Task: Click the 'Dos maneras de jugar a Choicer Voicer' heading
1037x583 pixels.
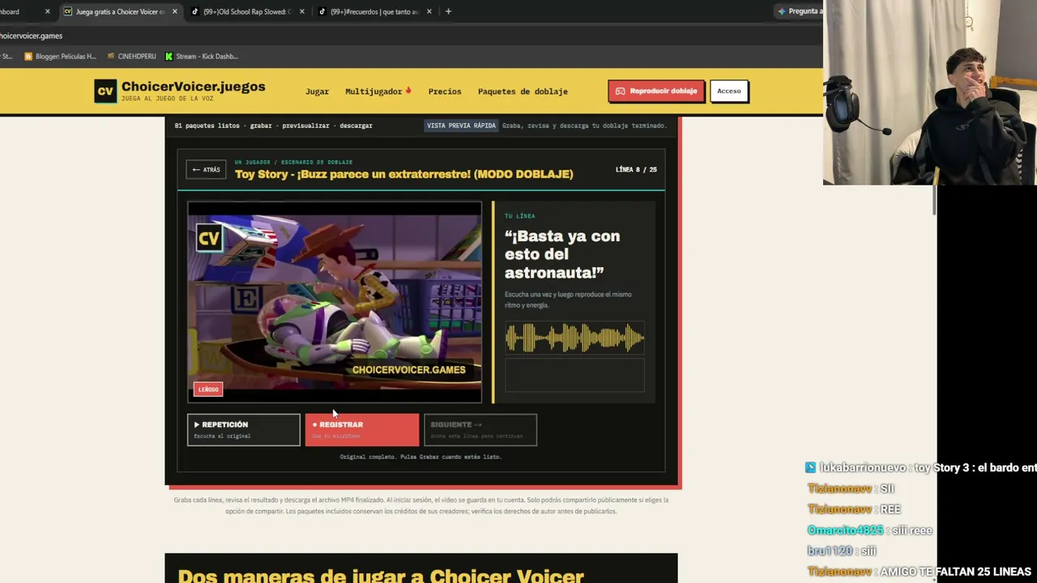Action: click(x=381, y=576)
